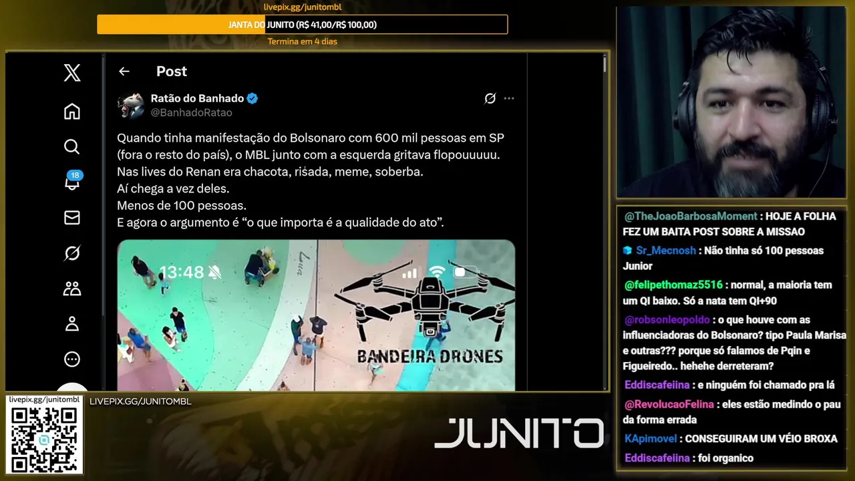Click 'Termina em 4 dias' text
The width and height of the screenshot is (855, 481).
pyautogui.click(x=303, y=41)
